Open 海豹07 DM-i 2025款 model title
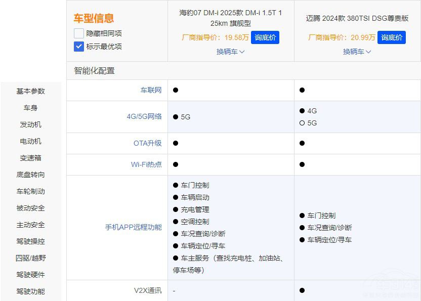421x301 pixels. click(231, 18)
